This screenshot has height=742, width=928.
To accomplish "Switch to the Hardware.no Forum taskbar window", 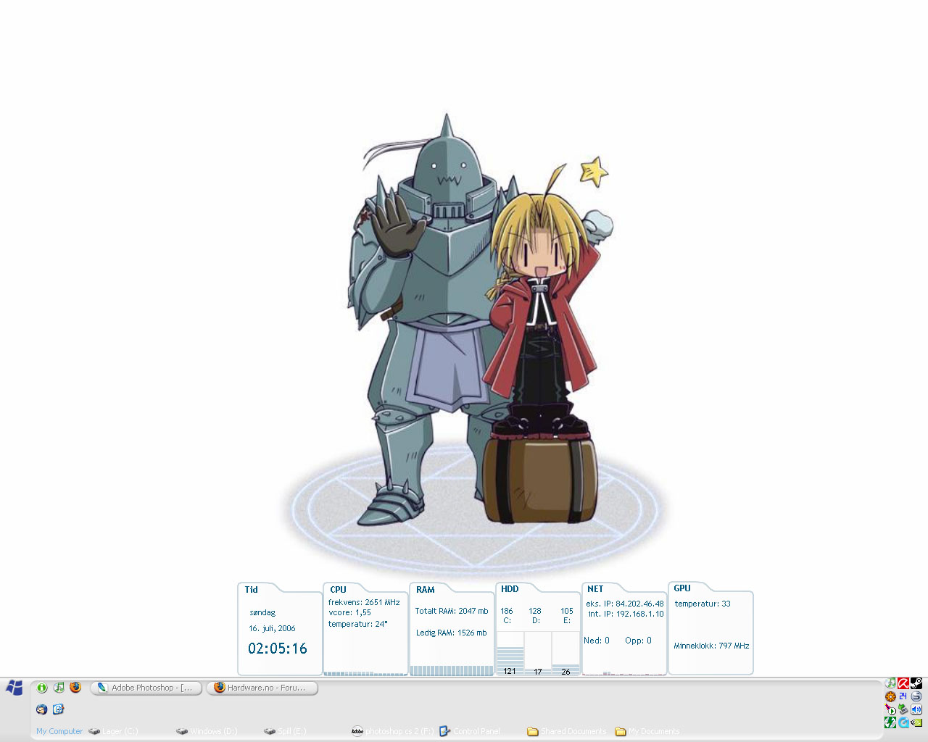I will pos(262,688).
